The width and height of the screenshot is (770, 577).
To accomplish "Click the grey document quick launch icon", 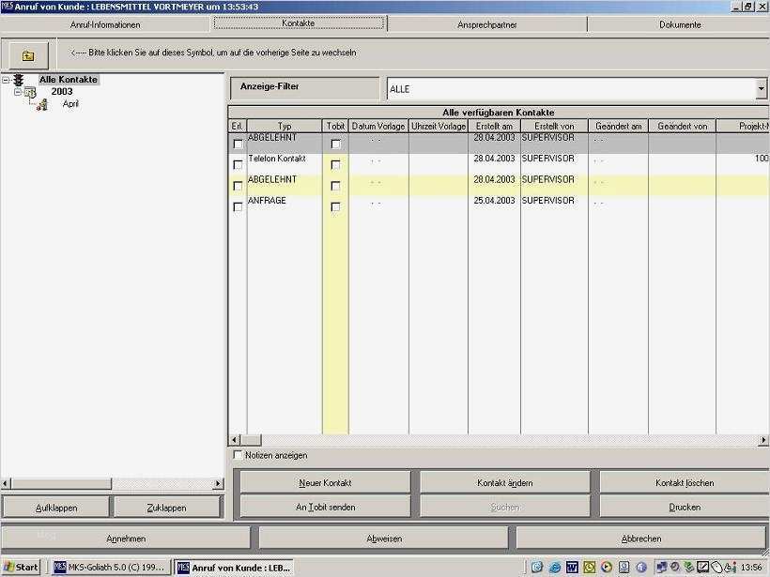I will pos(624,568).
